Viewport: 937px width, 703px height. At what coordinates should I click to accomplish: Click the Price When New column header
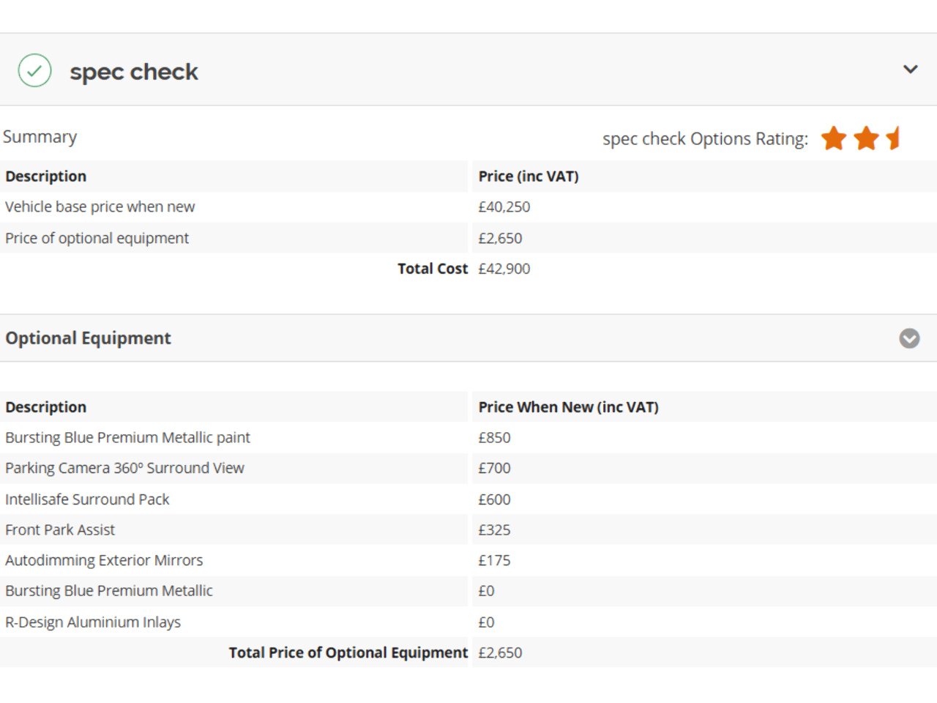point(568,407)
